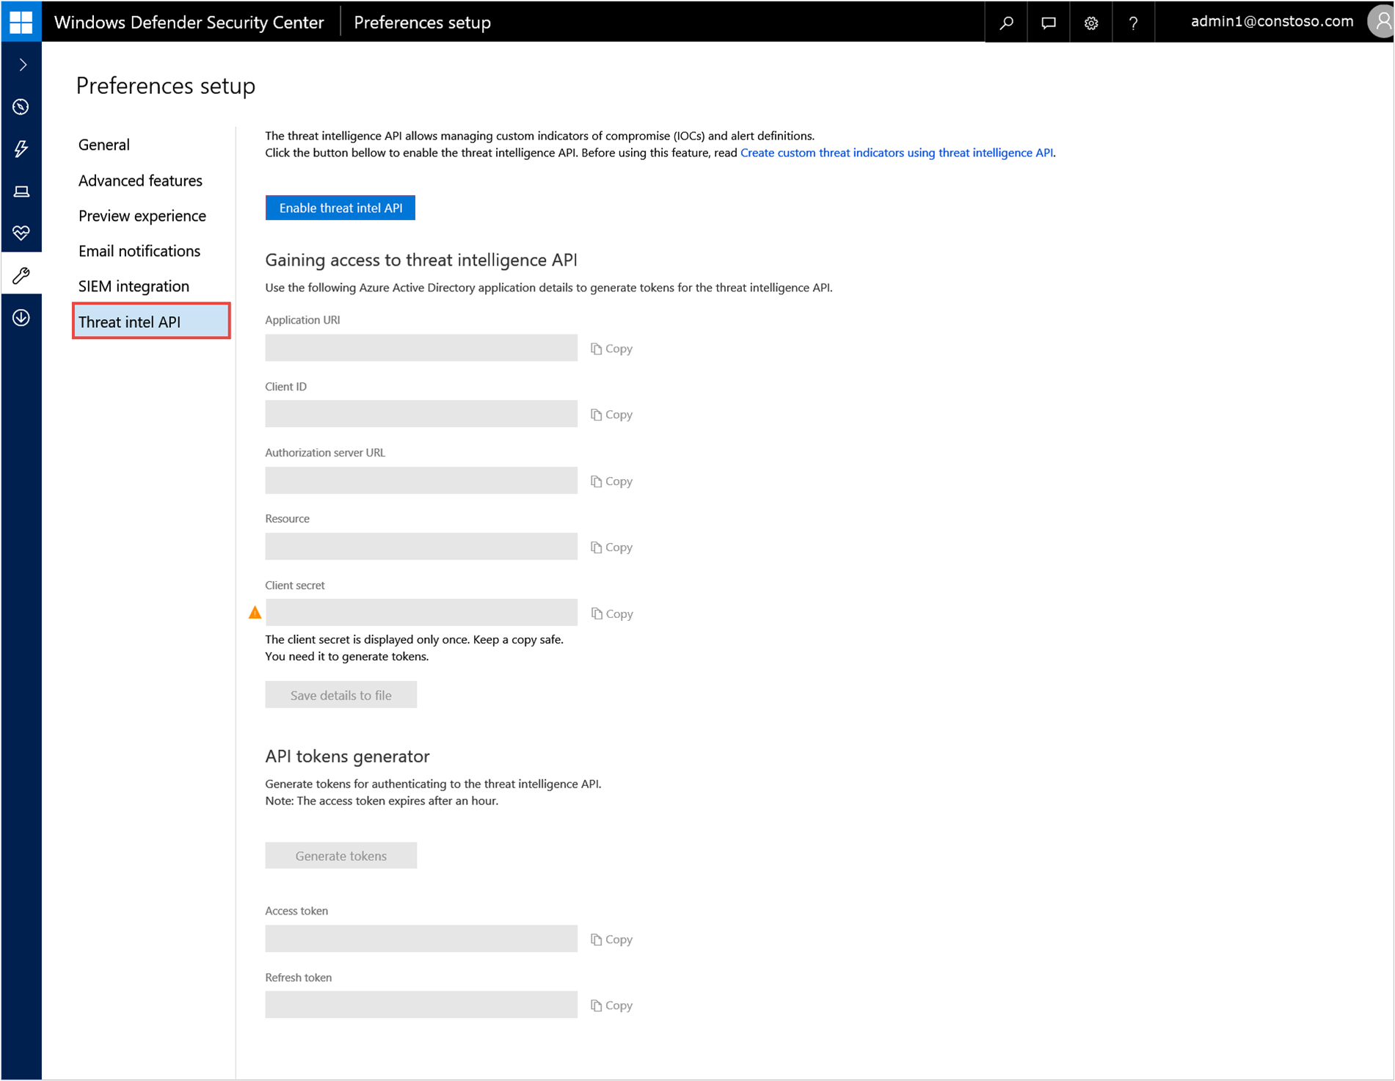Open the endpoint download arrow icon
This screenshot has width=1395, height=1081.
tap(21, 318)
